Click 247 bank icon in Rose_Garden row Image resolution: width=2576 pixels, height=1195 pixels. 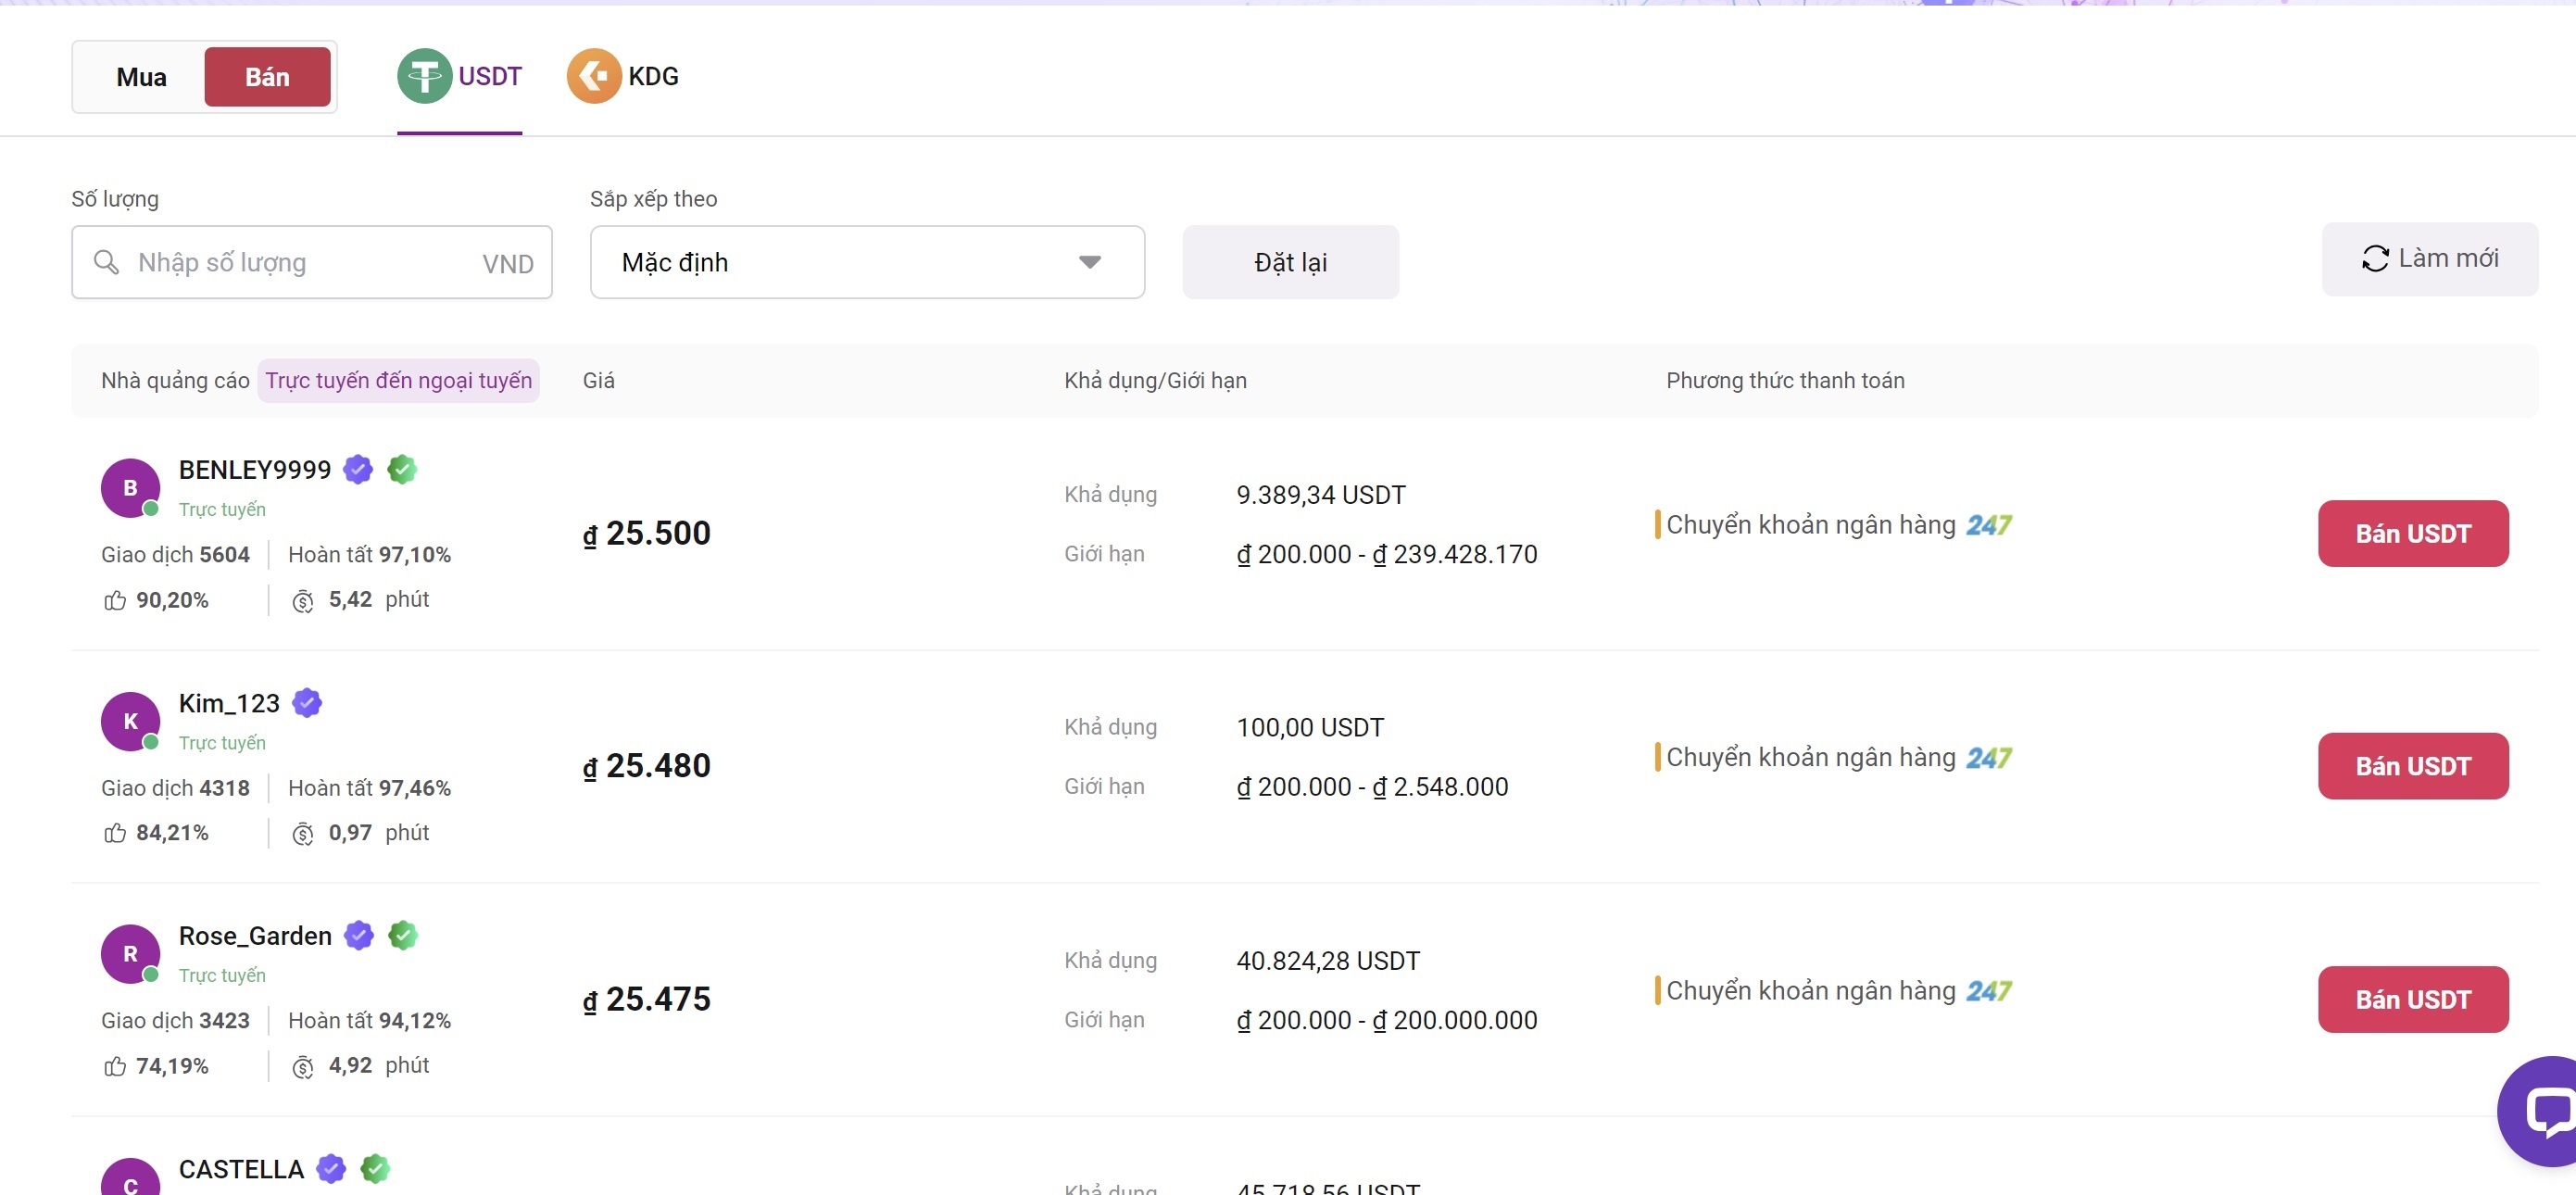[1988, 991]
